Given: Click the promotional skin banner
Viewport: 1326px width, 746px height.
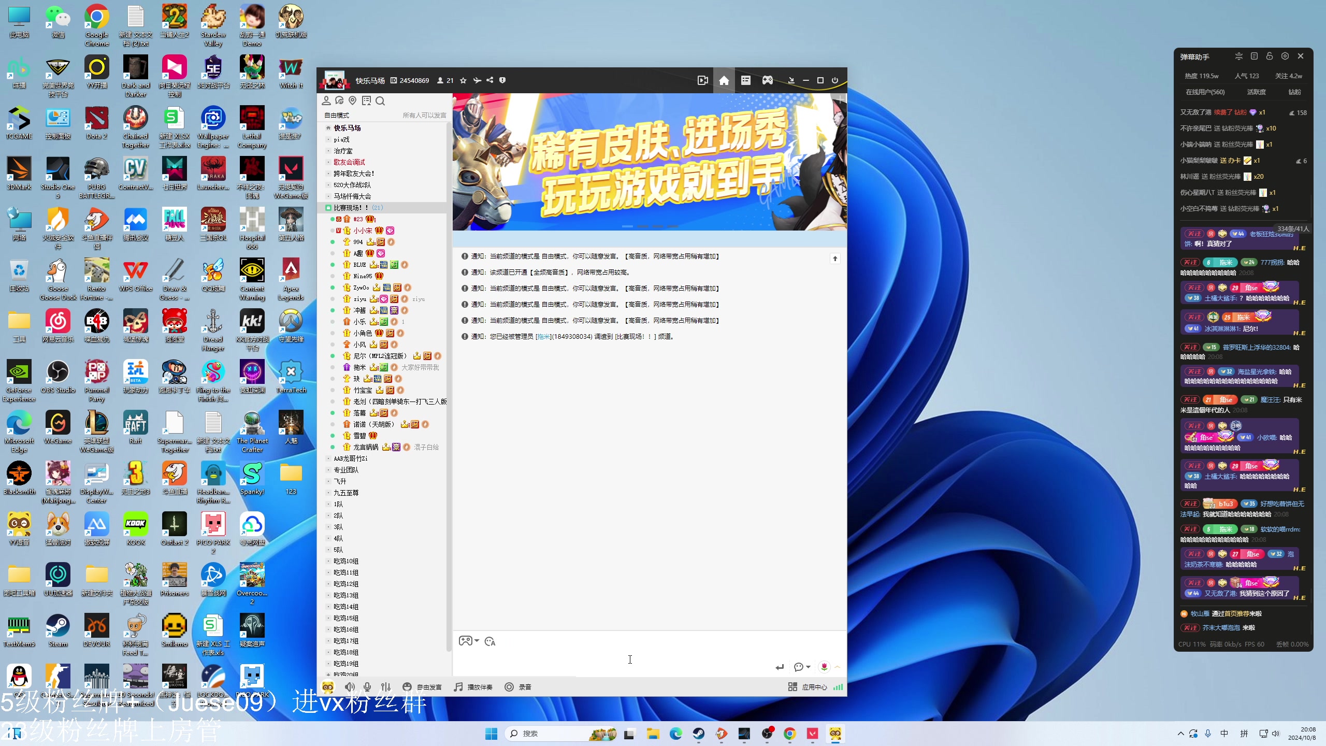Looking at the screenshot, I should click(x=650, y=162).
